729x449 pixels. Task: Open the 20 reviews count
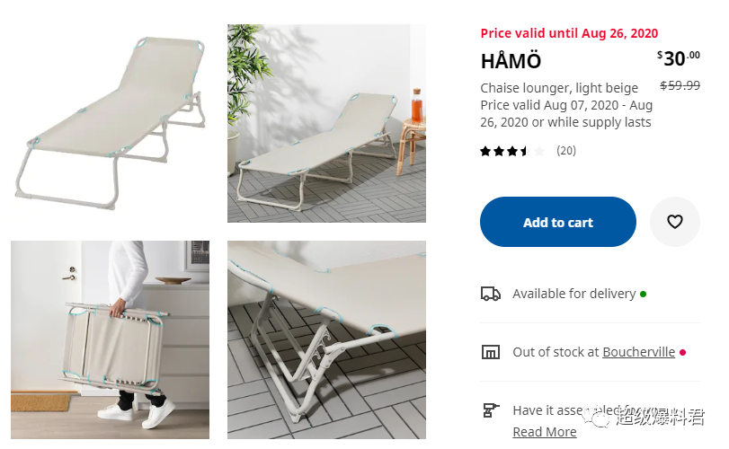point(566,151)
